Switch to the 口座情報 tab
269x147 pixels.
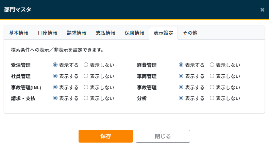click(x=48, y=33)
